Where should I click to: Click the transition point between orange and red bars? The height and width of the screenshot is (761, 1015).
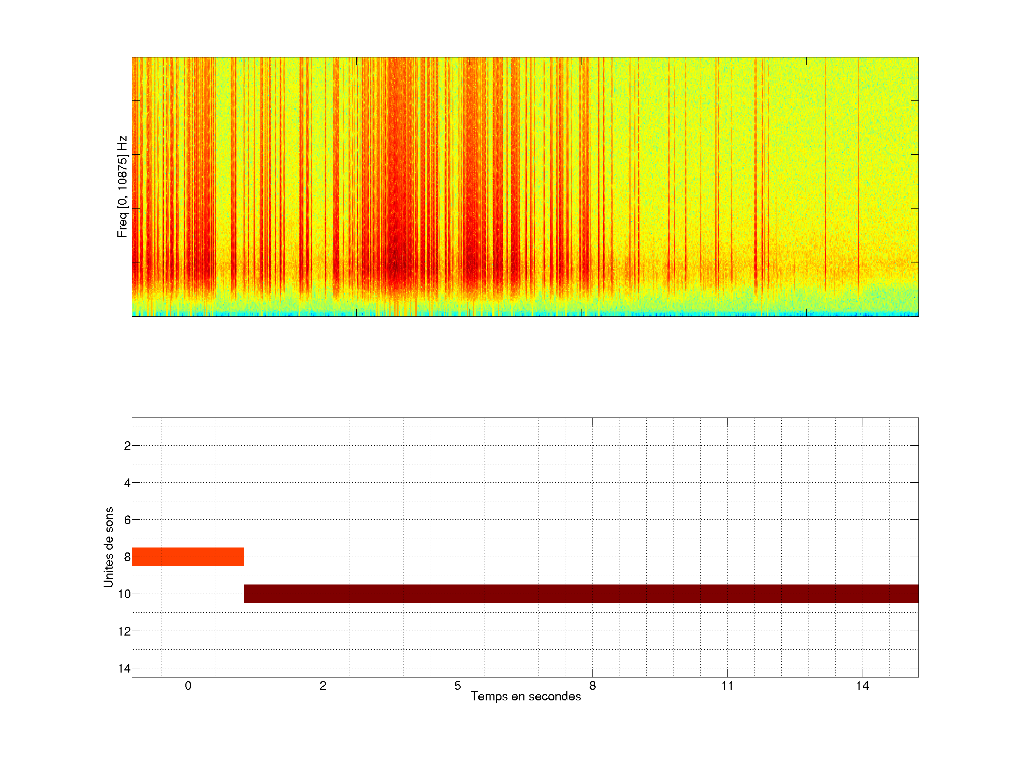pyautogui.click(x=244, y=575)
